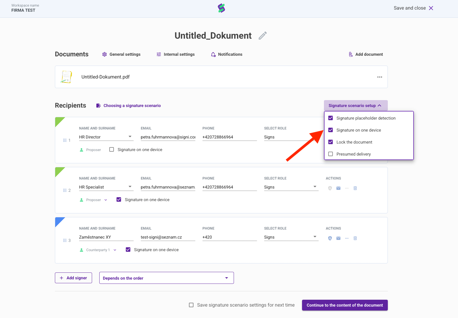Click the person icon beside HR Director's Proposer
This screenshot has width=458, height=318.
pyautogui.click(x=81, y=150)
